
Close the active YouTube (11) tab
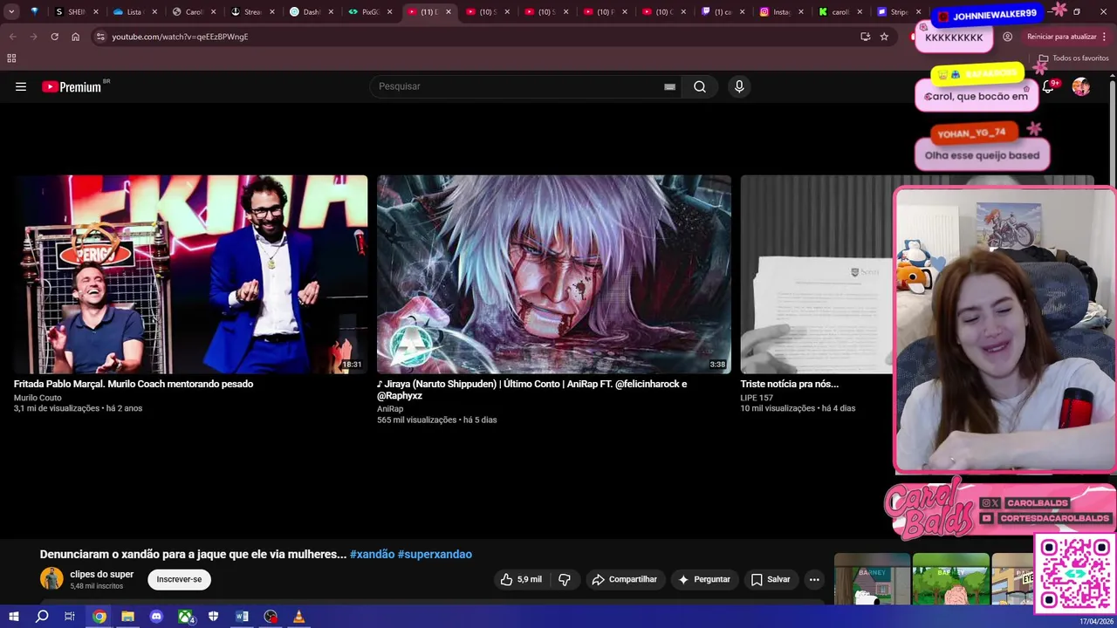pos(449,12)
